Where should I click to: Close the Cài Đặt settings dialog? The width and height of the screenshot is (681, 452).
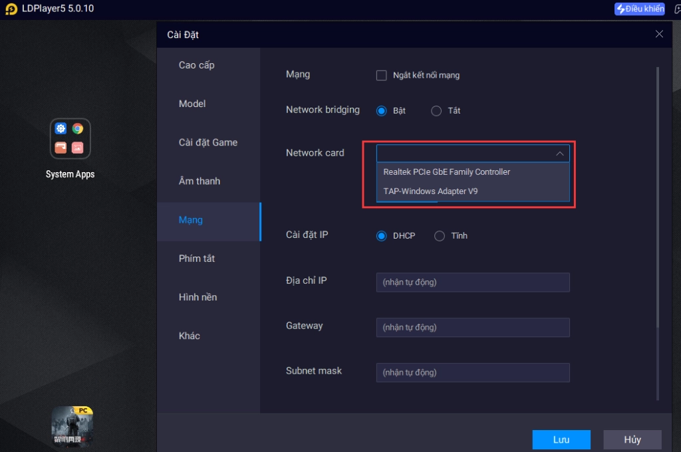[659, 34]
